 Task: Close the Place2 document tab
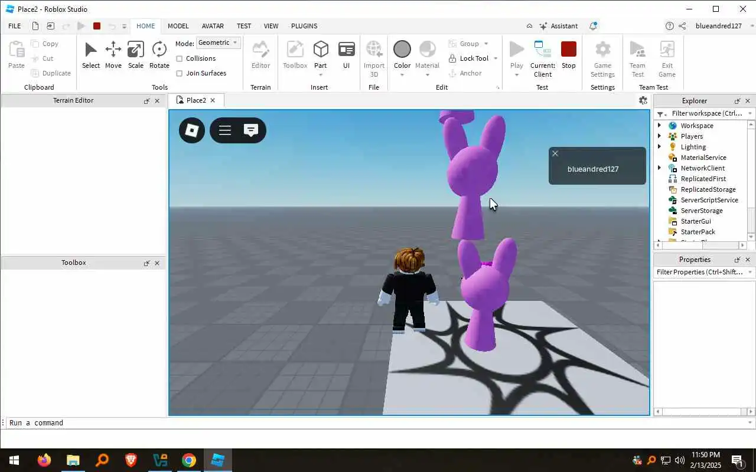tap(213, 100)
